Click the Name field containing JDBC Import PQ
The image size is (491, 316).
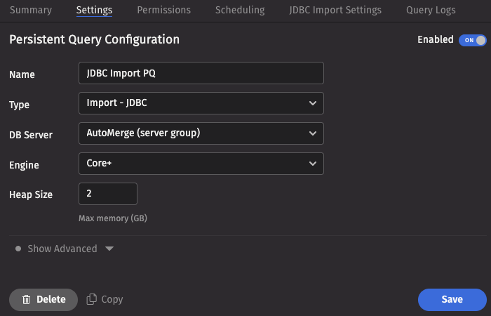point(201,73)
